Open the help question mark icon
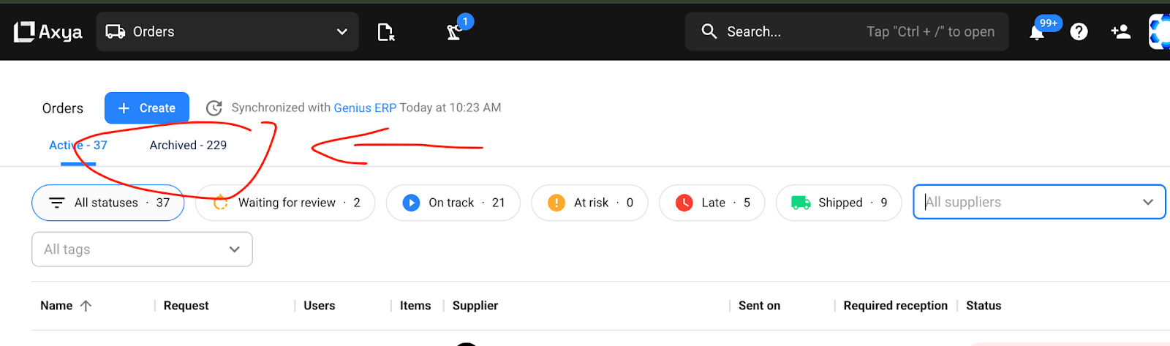The height and width of the screenshot is (346, 1170). (1079, 31)
